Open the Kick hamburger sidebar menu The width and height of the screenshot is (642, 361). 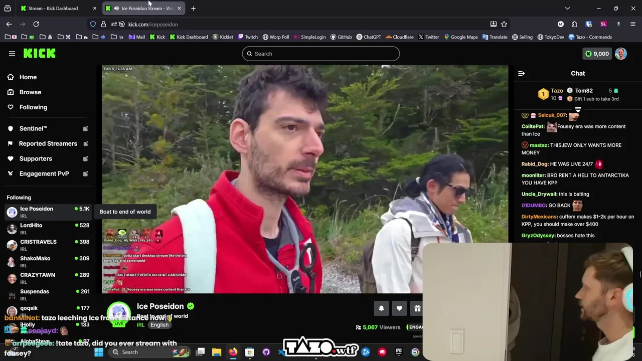pyautogui.click(x=12, y=54)
